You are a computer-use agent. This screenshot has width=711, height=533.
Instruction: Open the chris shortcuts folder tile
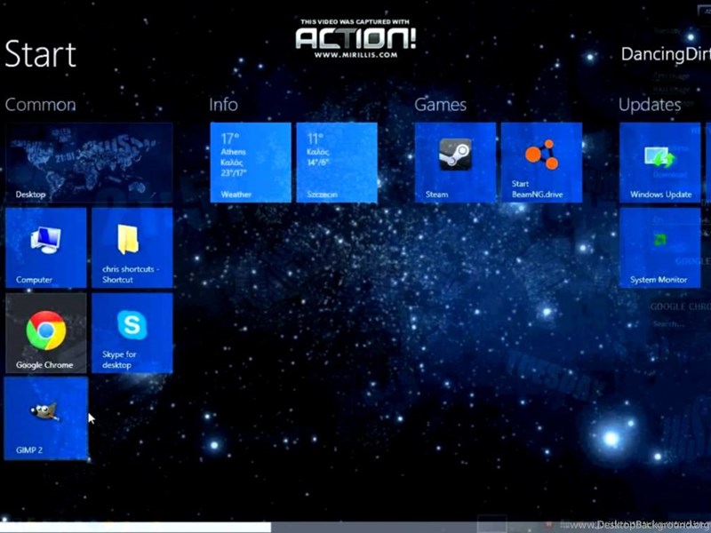point(132,248)
